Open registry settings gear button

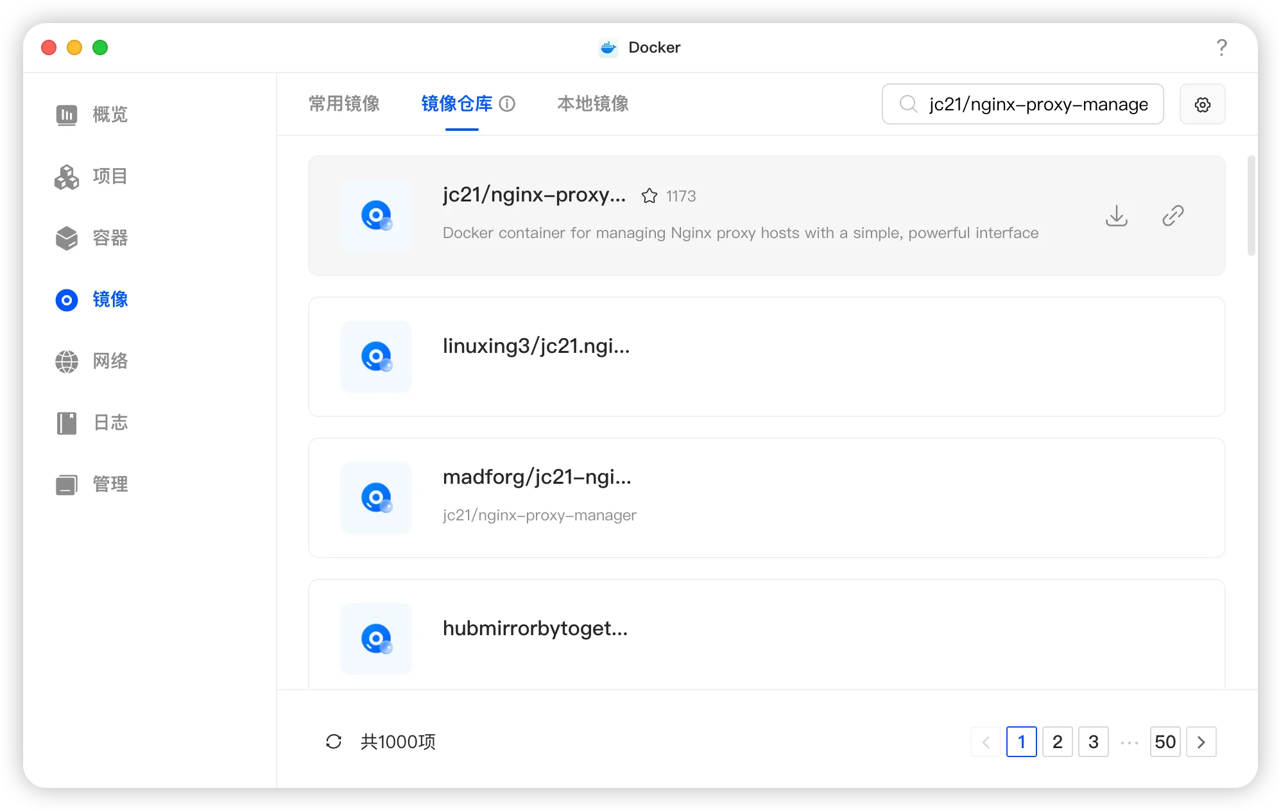1203,104
